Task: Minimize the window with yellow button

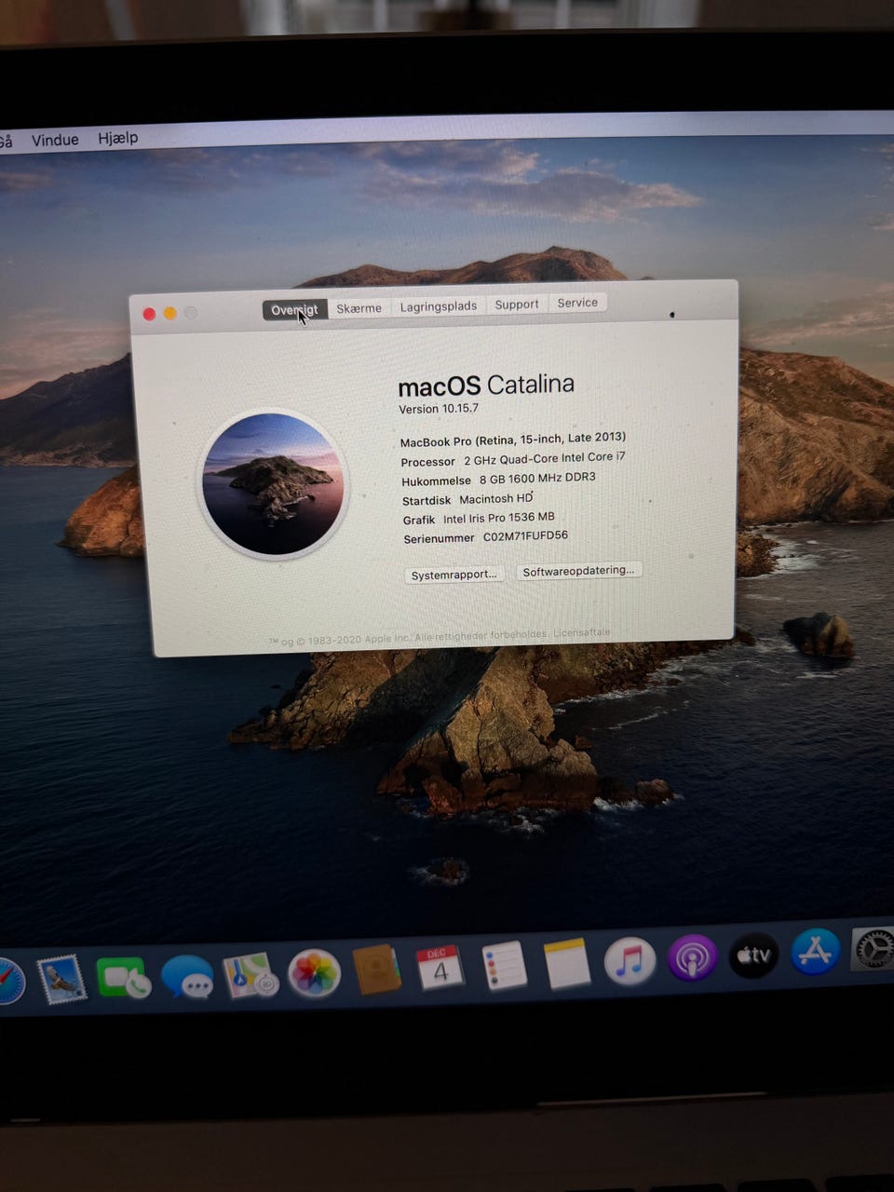Action: pos(170,313)
